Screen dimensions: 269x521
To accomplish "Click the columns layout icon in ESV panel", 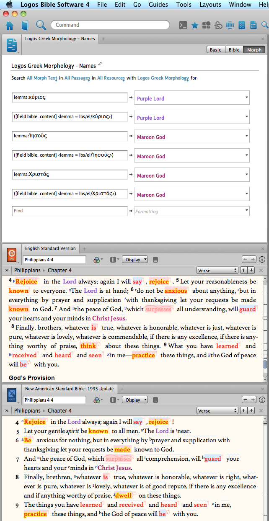I will tap(114, 260).
